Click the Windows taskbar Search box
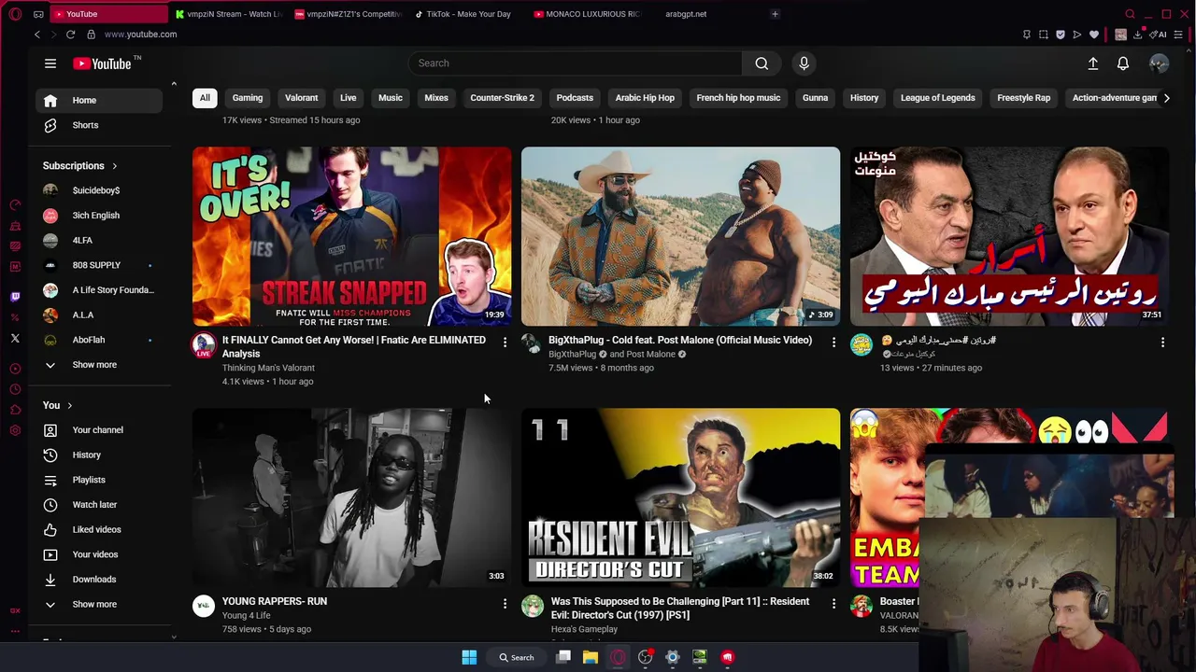 click(517, 657)
